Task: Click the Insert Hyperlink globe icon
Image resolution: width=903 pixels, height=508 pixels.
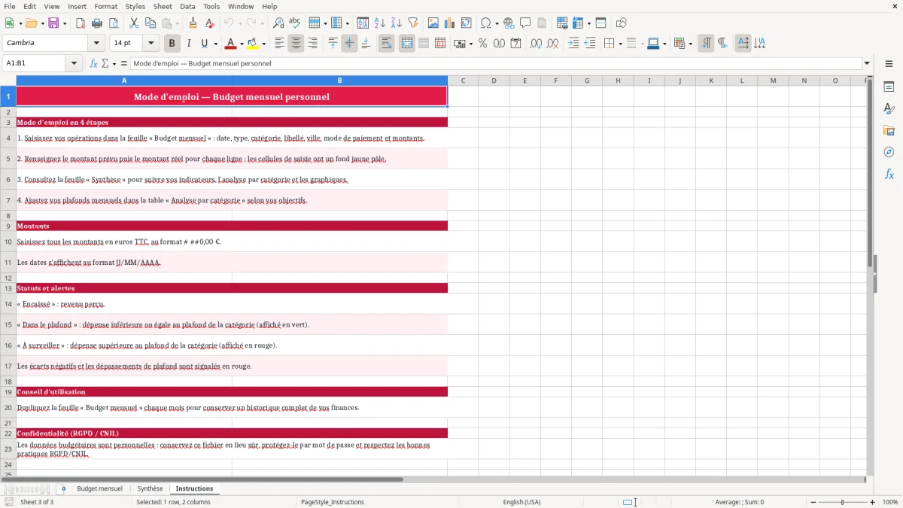Action: click(509, 23)
